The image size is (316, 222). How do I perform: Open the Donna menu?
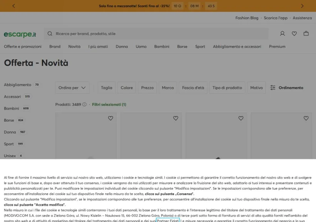122,47
